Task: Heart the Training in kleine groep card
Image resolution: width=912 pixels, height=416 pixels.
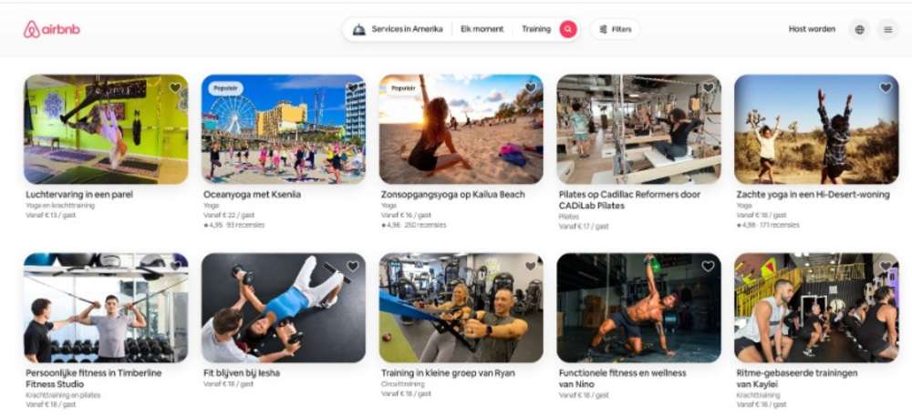Action: 531,267
